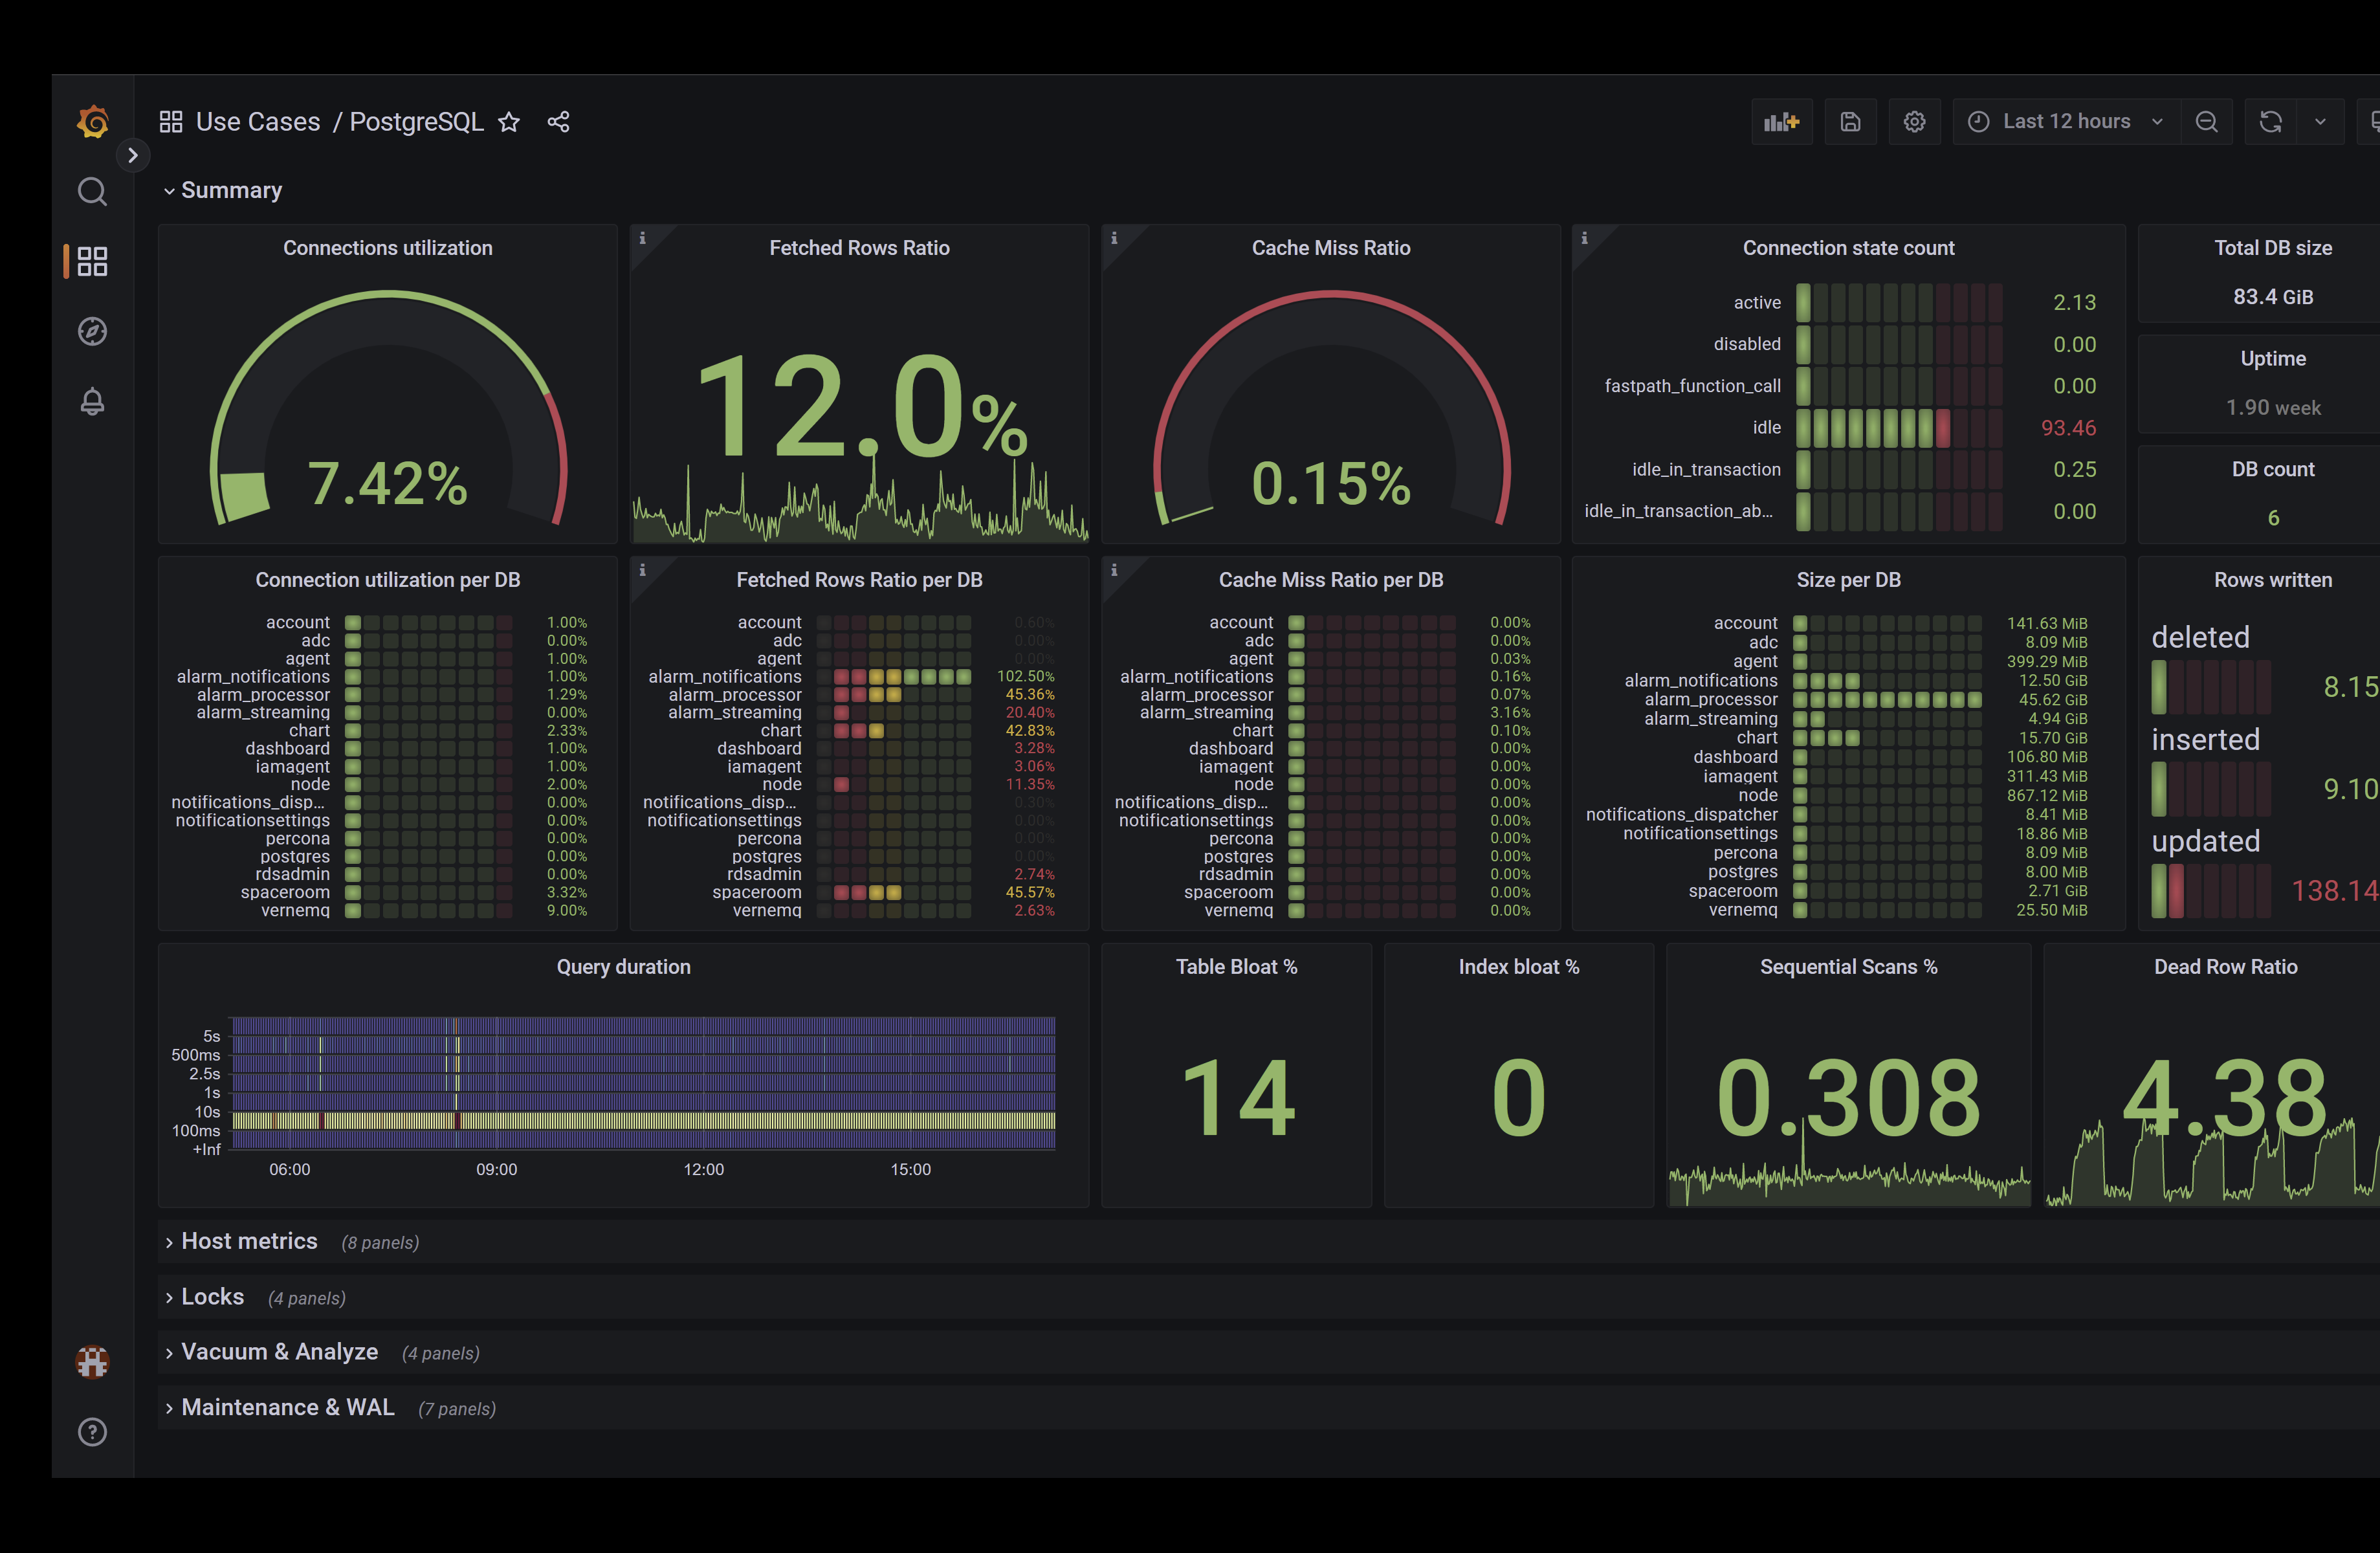This screenshot has height=1553, width=2380.
Task: Expand the Host metrics row
Action: point(248,1241)
